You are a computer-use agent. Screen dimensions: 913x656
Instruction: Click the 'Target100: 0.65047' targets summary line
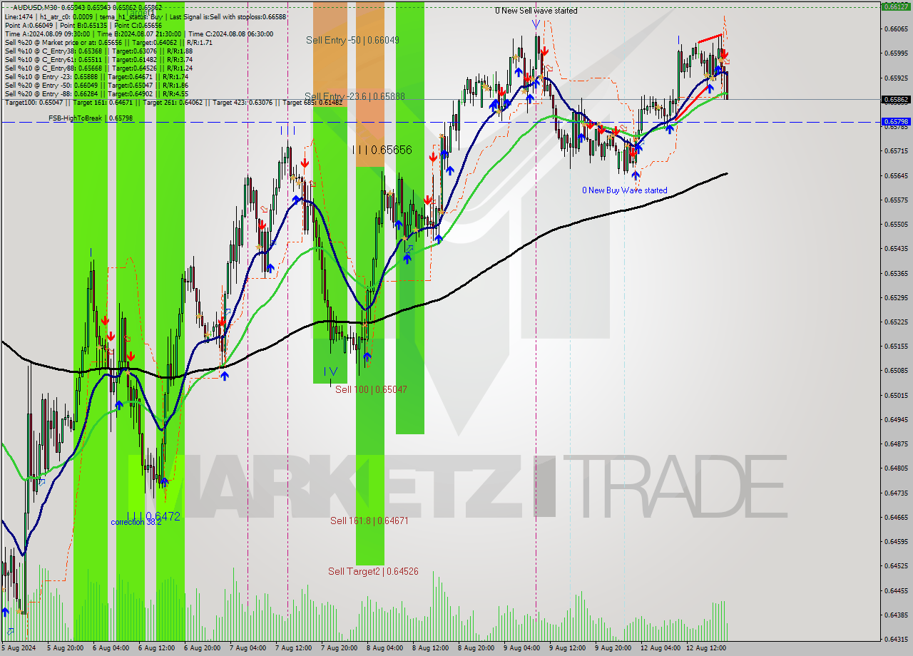pos(173,102)
